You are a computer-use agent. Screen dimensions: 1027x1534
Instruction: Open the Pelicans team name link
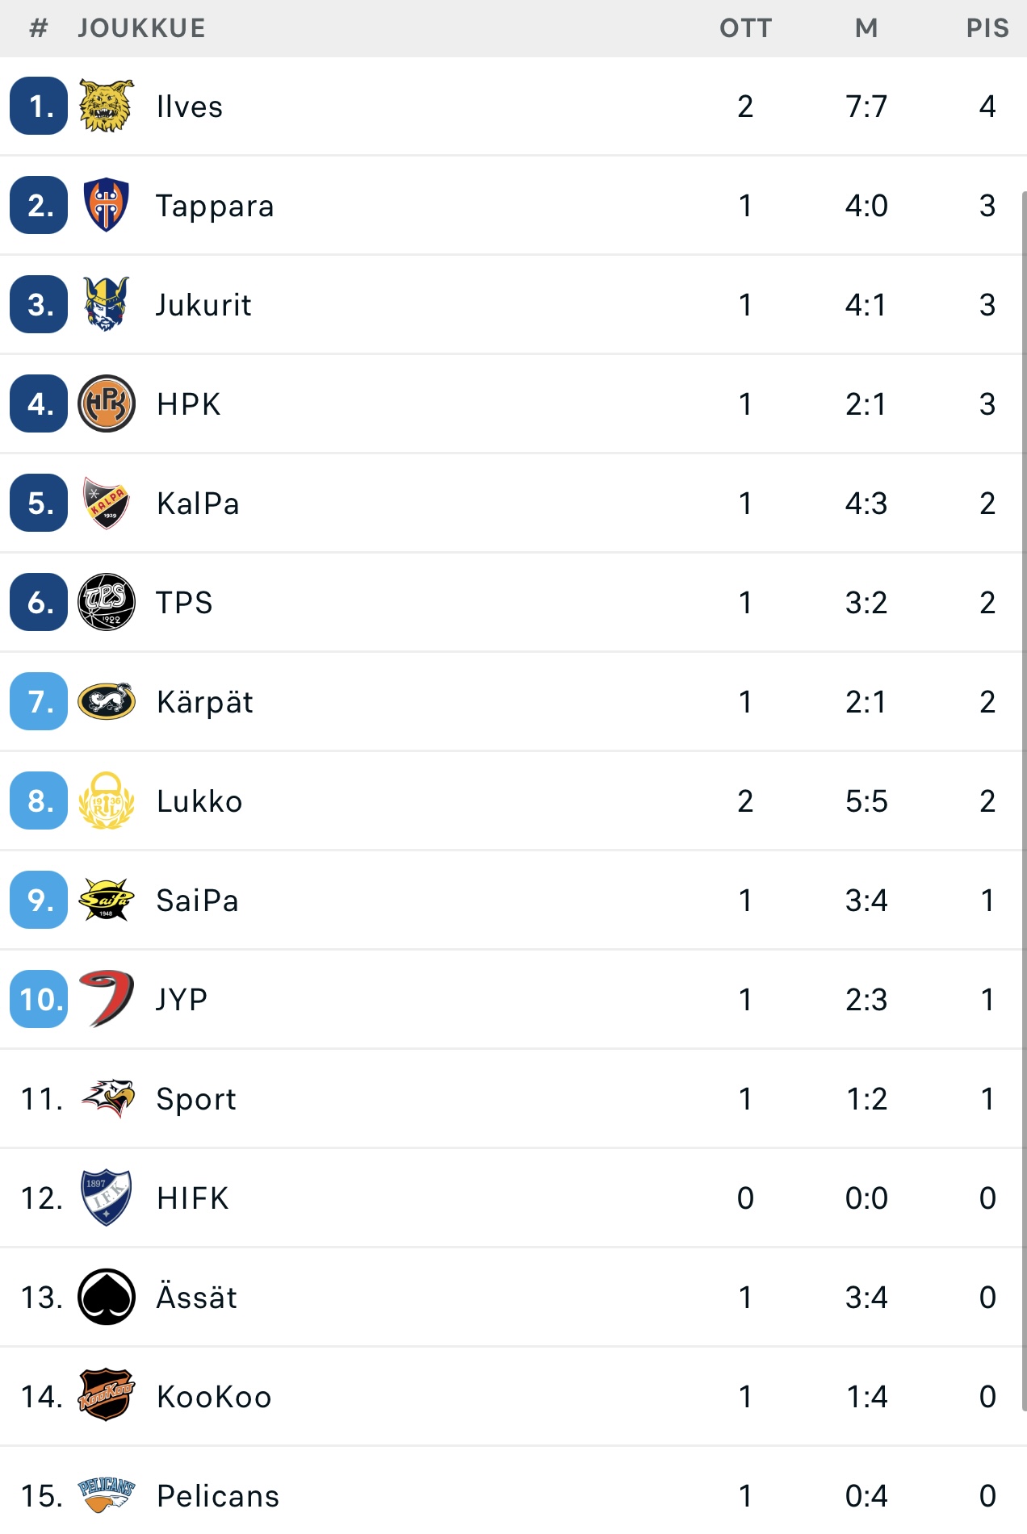click(x=218, y=1496)
